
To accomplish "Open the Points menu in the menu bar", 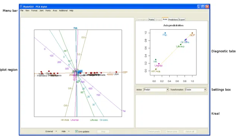I will (x=48, y=11).
